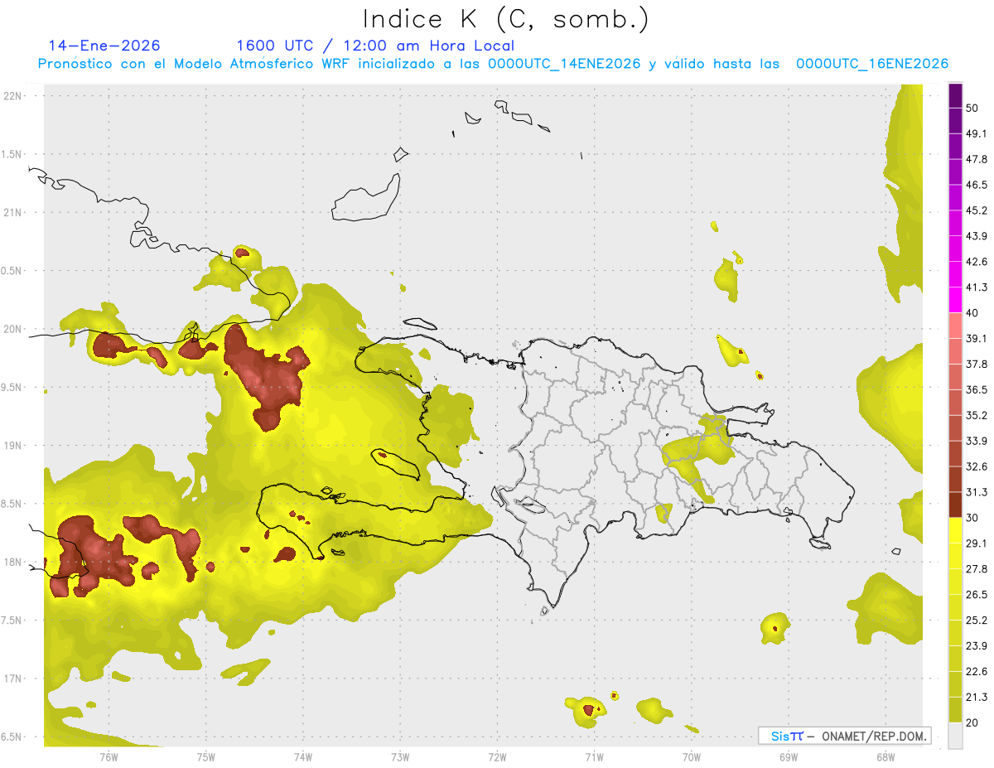Click the longitude axis label "73W"
Viewport: 994px width, 768px height.
[400, 756]
